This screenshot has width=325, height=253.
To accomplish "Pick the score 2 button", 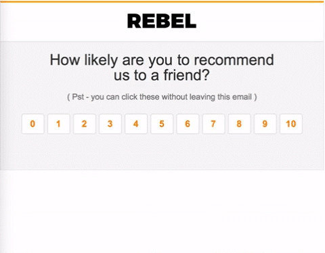I will [85, 124].
